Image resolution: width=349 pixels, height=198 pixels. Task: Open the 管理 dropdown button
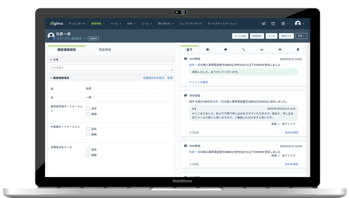[x=301, y=36]
